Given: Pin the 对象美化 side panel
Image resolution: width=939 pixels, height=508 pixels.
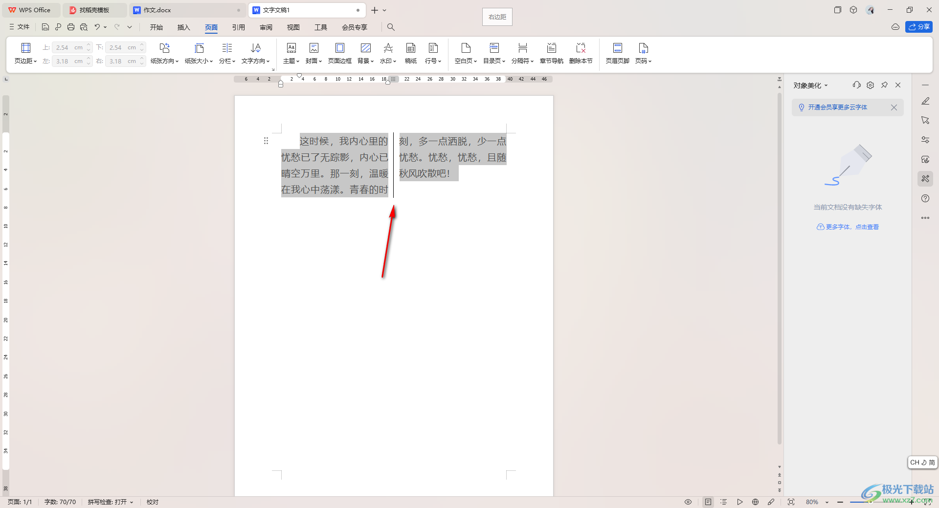Looking at the screenshot, I should 884,85.
